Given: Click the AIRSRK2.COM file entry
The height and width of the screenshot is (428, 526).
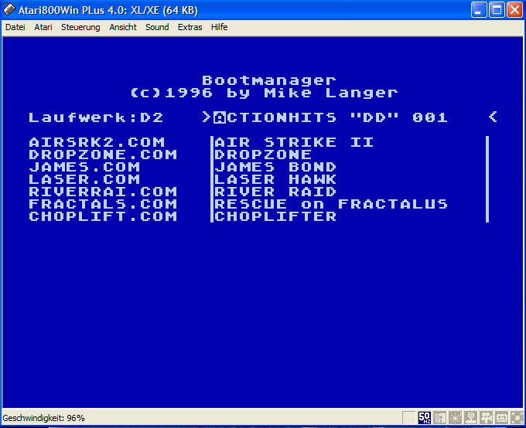Looking at the screenshot, I should (97, 142).
